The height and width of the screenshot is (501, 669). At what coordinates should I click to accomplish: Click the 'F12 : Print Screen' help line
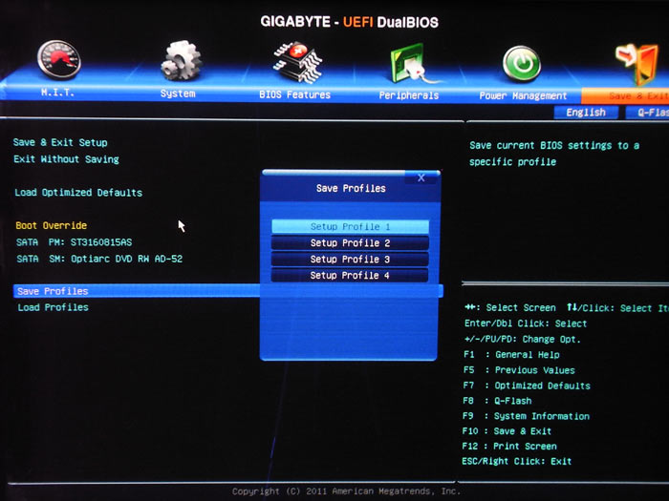(509, 446)
